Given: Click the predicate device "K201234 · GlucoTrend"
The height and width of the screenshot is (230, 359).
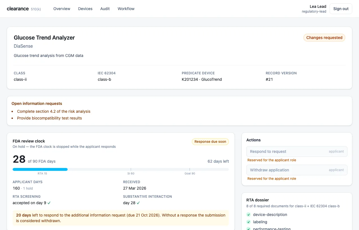Looking at the screenshot, I should [202, 79].
